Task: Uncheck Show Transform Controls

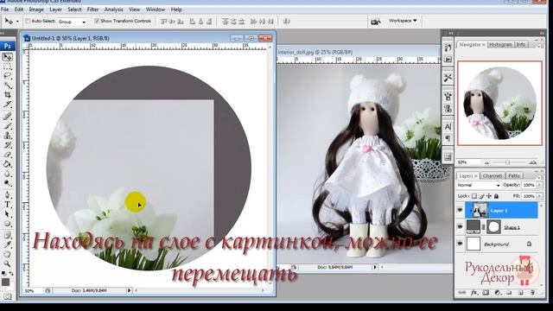Action: 97,21
